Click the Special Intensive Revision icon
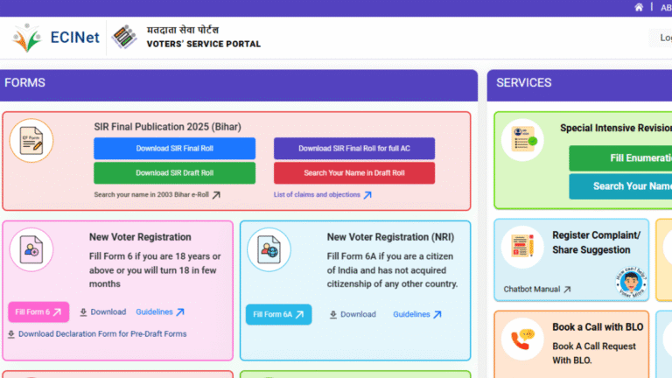Screen dimensions: 672x378 click(x=522, y=140)
